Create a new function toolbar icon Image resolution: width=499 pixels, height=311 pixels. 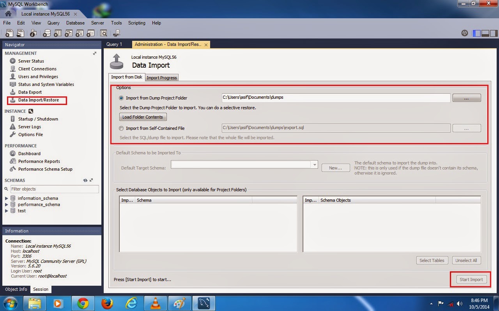pyautogui.click(x=90, y=33)
